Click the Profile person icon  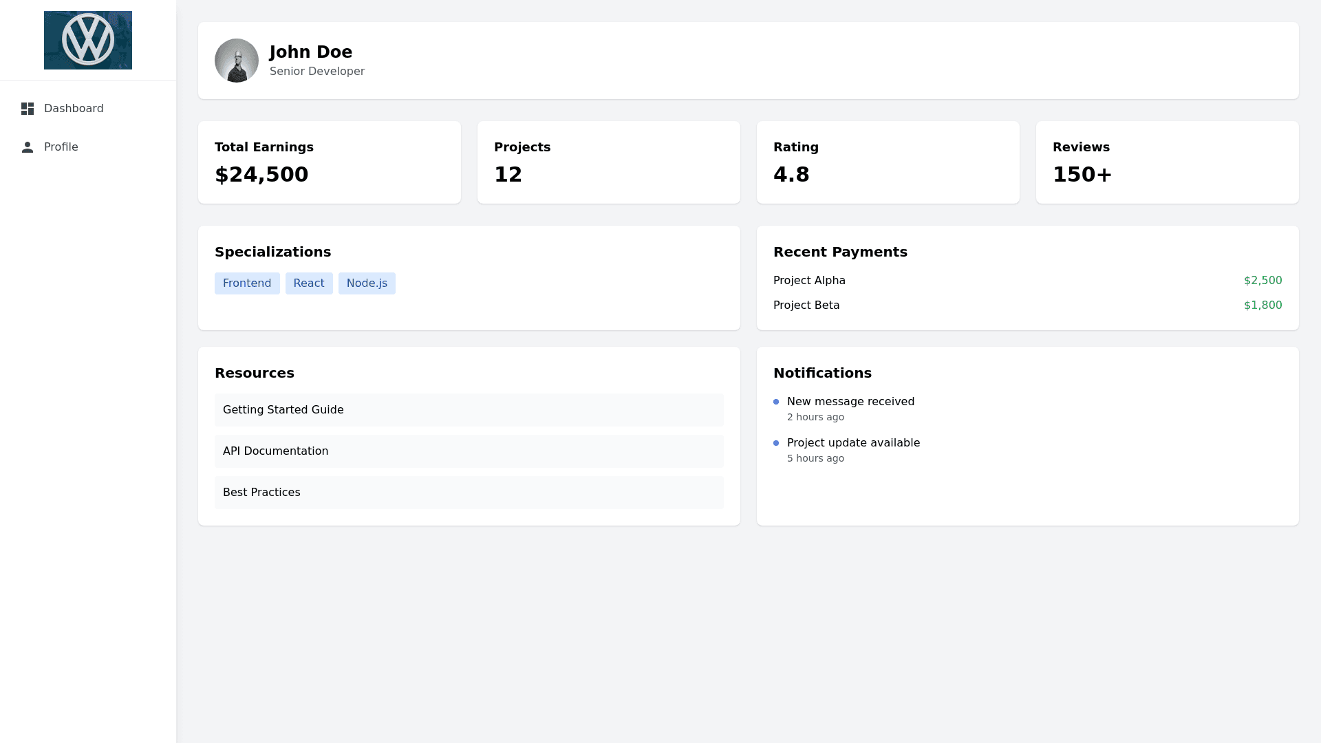click(28, 147)
